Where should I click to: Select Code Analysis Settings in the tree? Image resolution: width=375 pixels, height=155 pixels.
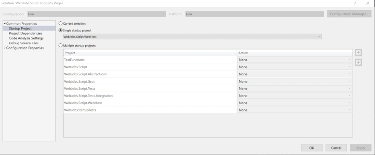(x=26, y=38)
